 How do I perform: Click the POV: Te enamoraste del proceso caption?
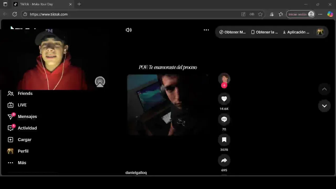(x=168, y=67)
